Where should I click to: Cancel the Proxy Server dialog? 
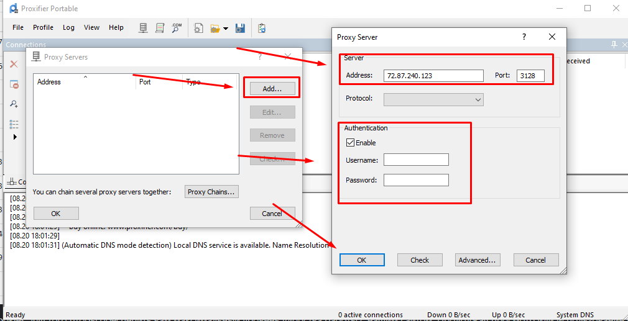(536, 260)
